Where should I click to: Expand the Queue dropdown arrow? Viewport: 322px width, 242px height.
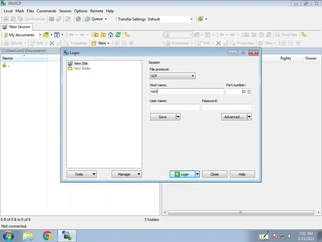tap(106, 19)
